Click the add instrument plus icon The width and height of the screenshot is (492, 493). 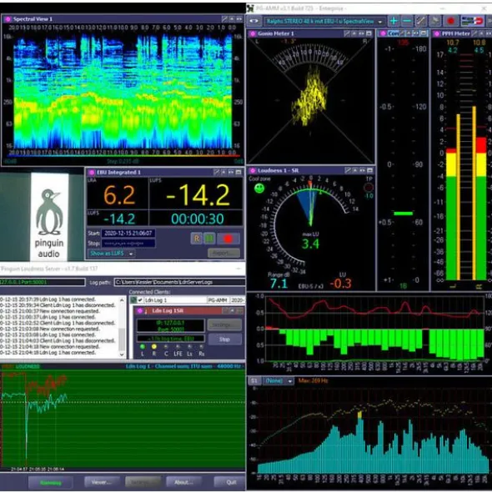point(394,21)
